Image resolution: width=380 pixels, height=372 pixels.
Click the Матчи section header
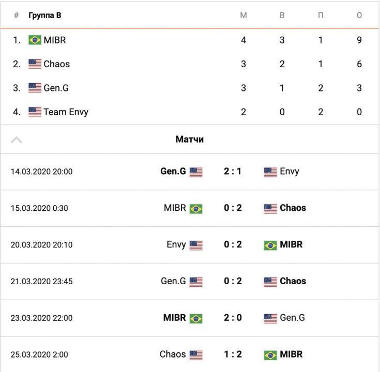190,139
